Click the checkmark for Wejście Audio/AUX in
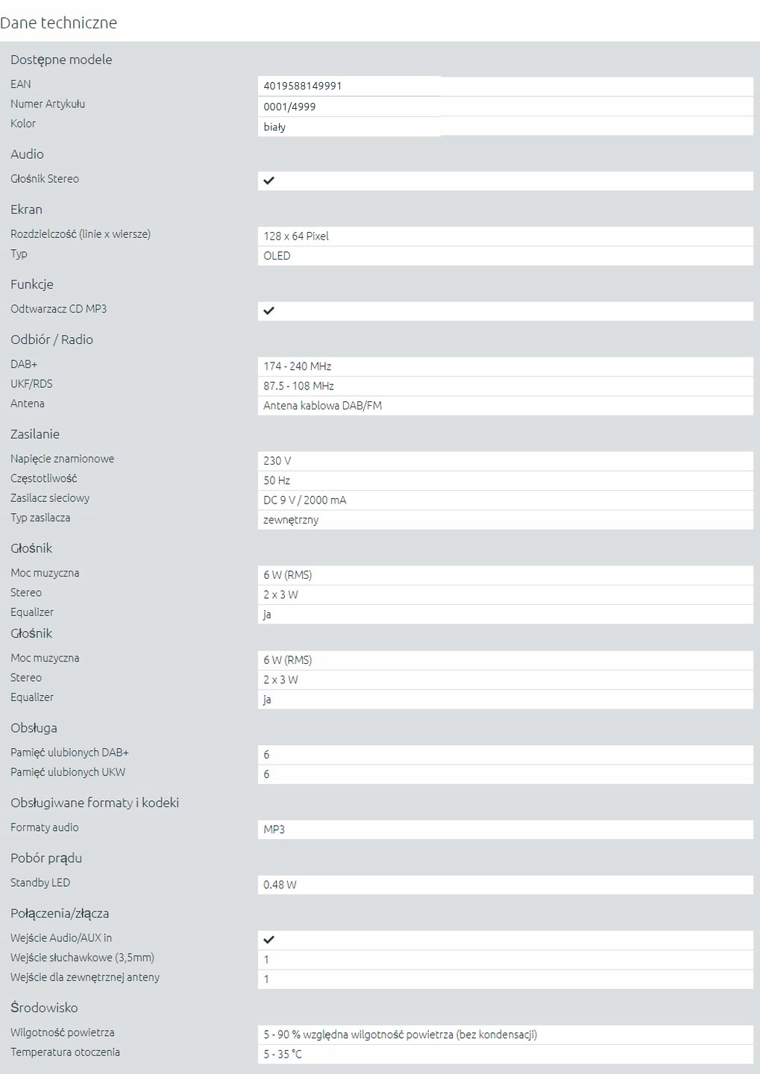760x1074 pixels. point(269,940)
